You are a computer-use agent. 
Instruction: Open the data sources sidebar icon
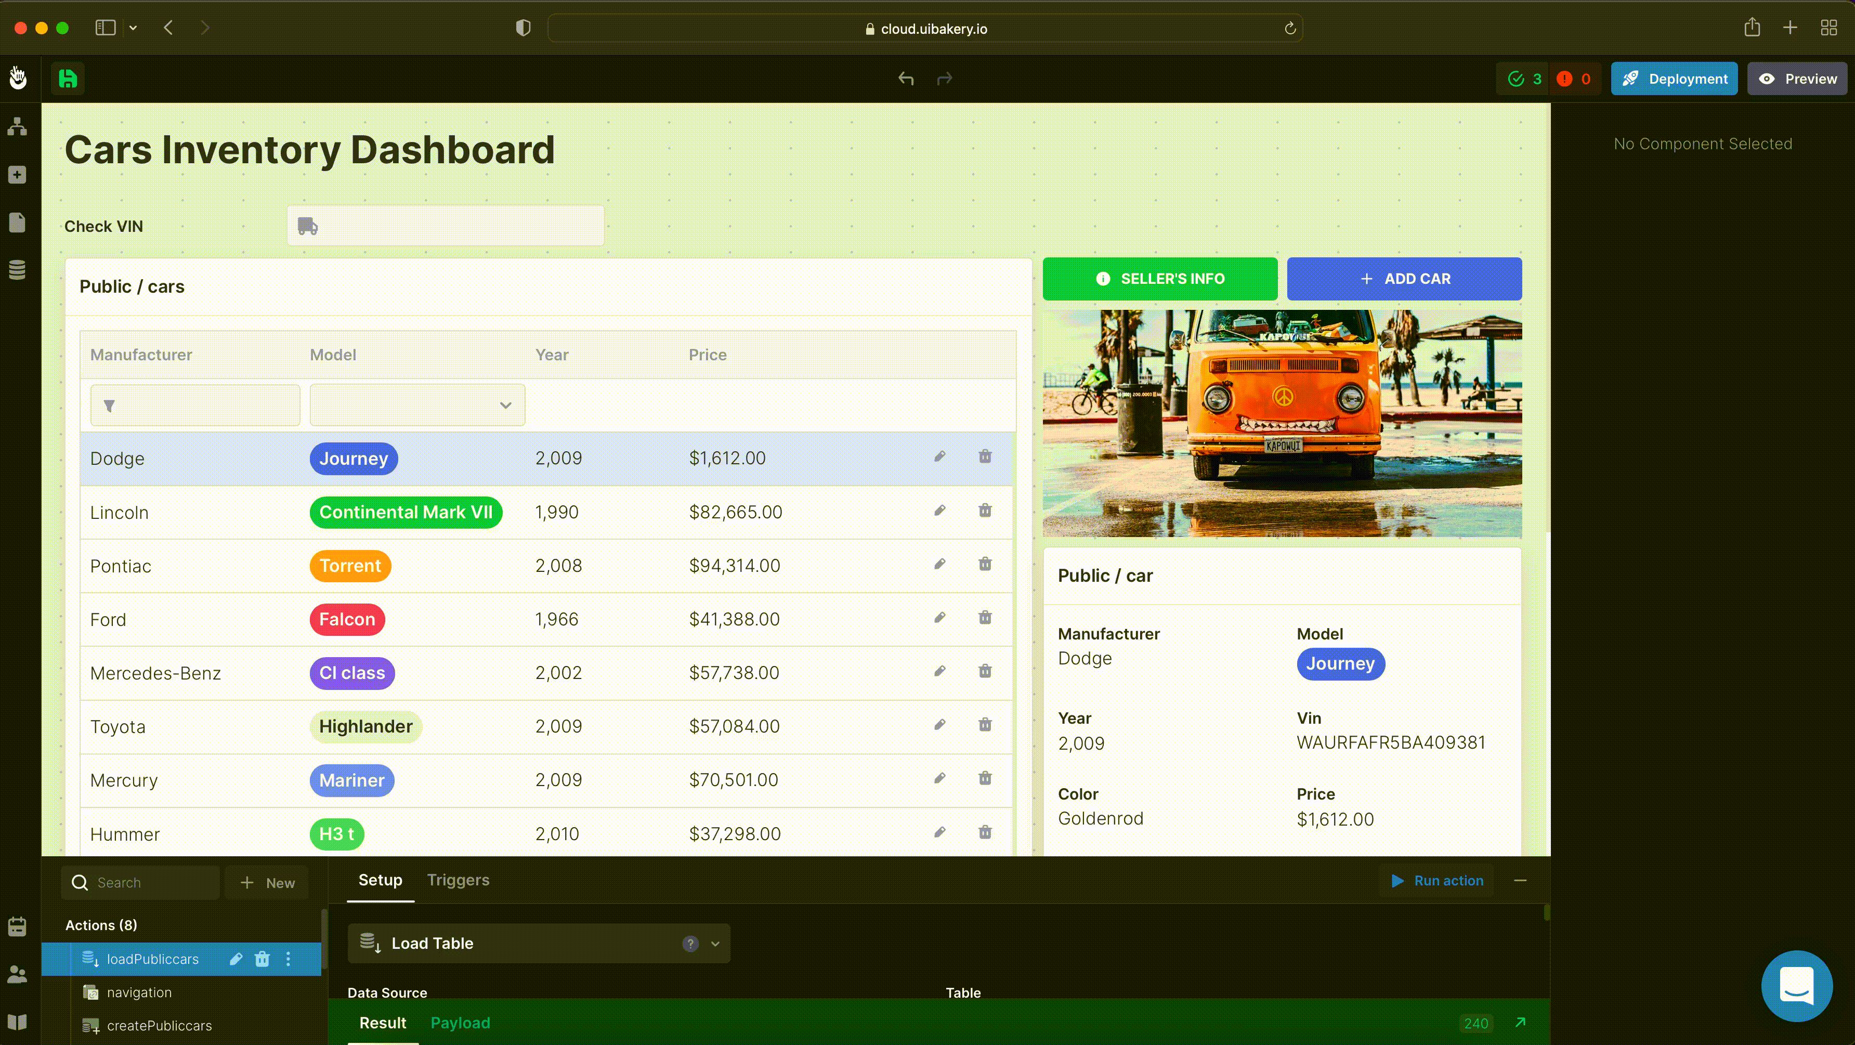(17, 270)
